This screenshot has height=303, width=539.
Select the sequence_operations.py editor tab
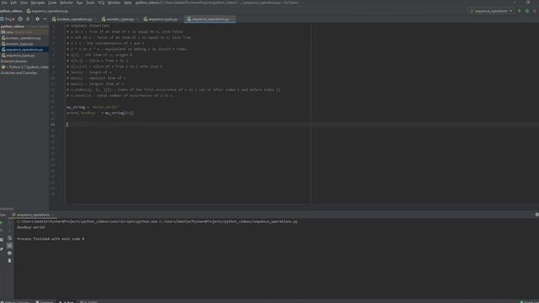210,19
